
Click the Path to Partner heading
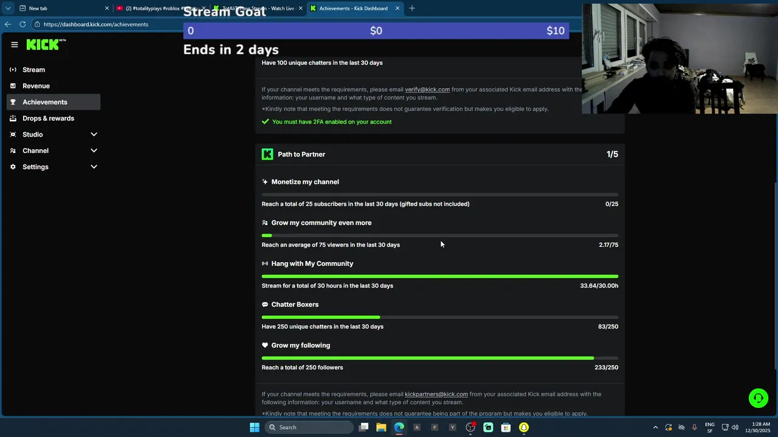pyautogui.click(x=301, y=154)
